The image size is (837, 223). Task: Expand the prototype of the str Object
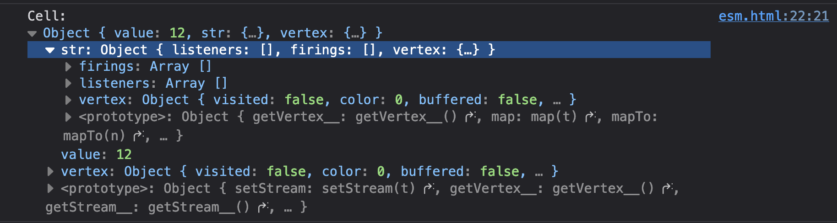pyautogui.click(x=68, y=117)
